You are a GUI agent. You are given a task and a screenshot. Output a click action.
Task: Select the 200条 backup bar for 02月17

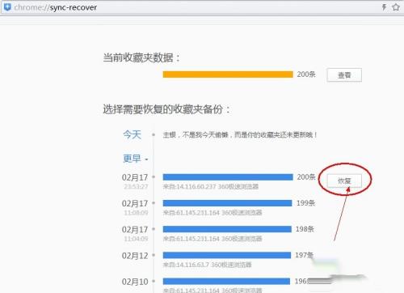228,177
